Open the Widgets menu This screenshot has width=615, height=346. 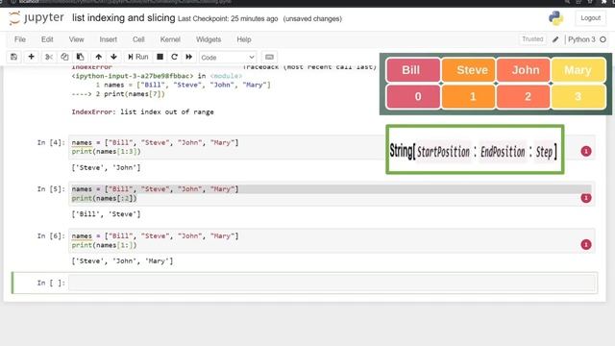[209, 39]
